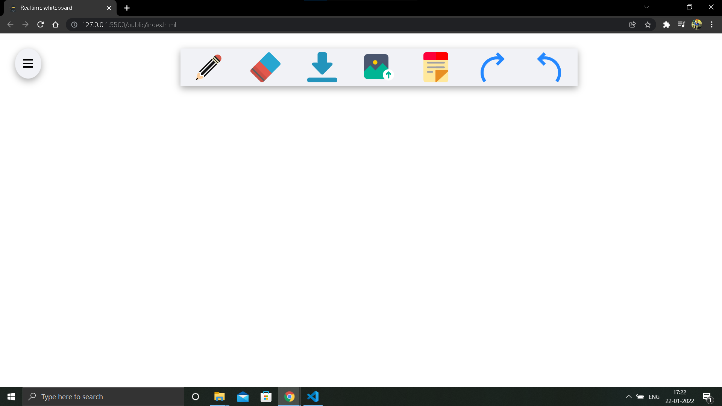Bookmark this whiteboard page
722x406 pixels.
648,24
